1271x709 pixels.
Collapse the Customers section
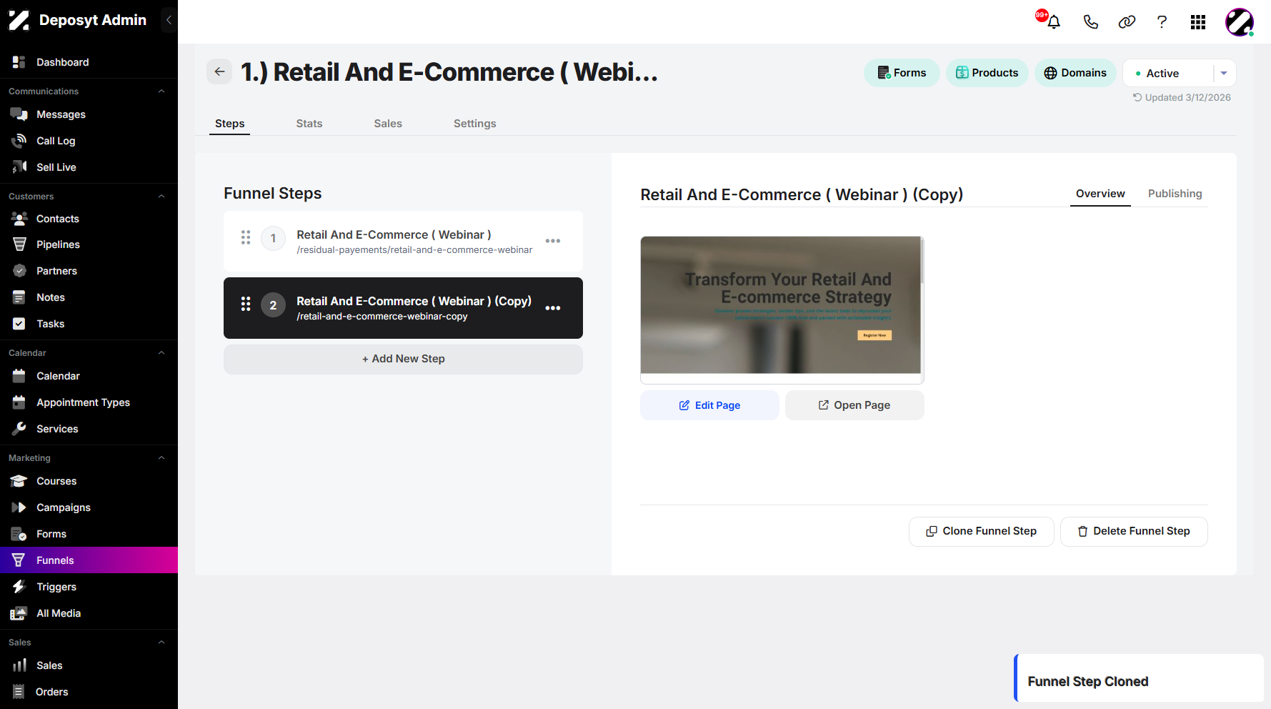[x=161, y=197]
